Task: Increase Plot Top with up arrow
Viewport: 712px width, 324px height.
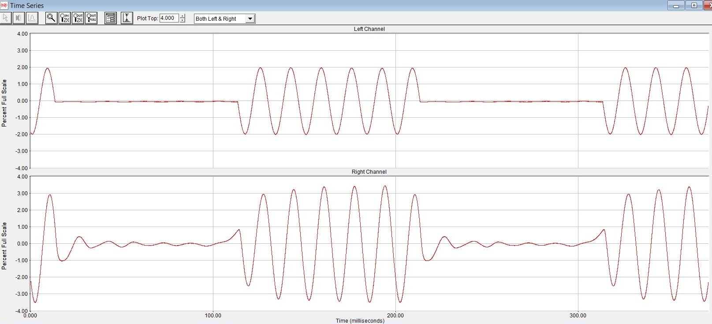Action: coord(183,16)
